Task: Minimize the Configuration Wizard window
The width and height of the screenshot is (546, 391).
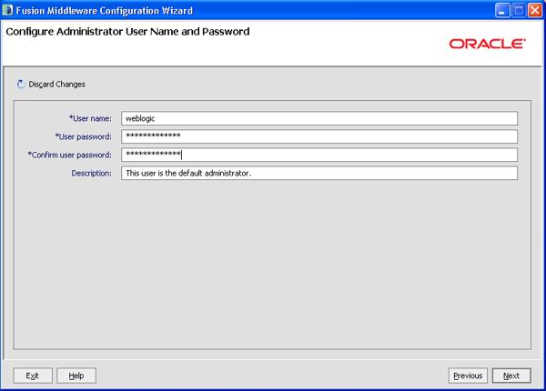Action: pyautogui.click(x=500, y=8)
